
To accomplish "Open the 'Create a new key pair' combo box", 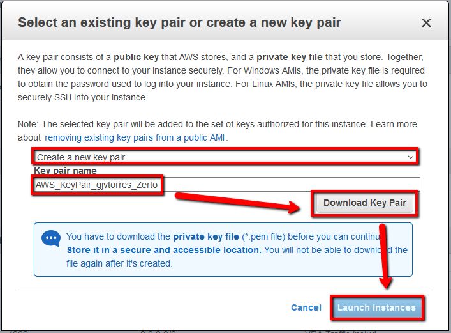I will point(225,157).
